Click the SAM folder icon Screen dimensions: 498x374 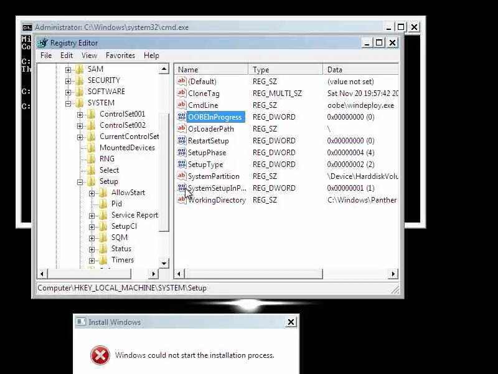click(x=80, y=69)
